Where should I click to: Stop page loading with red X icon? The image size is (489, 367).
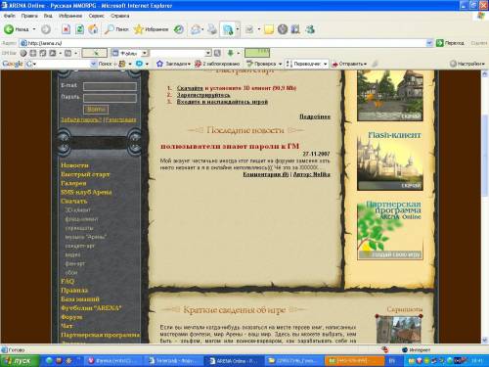coord(66,29)
